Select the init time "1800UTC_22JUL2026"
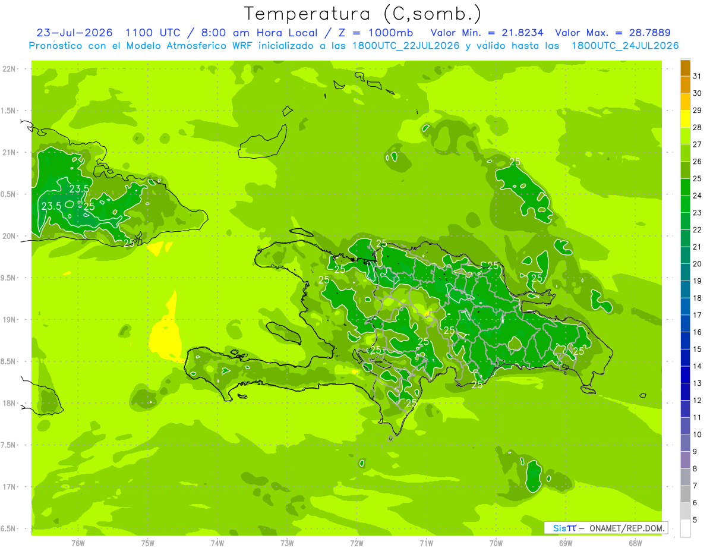713x551 pixels. pos(405,46)
